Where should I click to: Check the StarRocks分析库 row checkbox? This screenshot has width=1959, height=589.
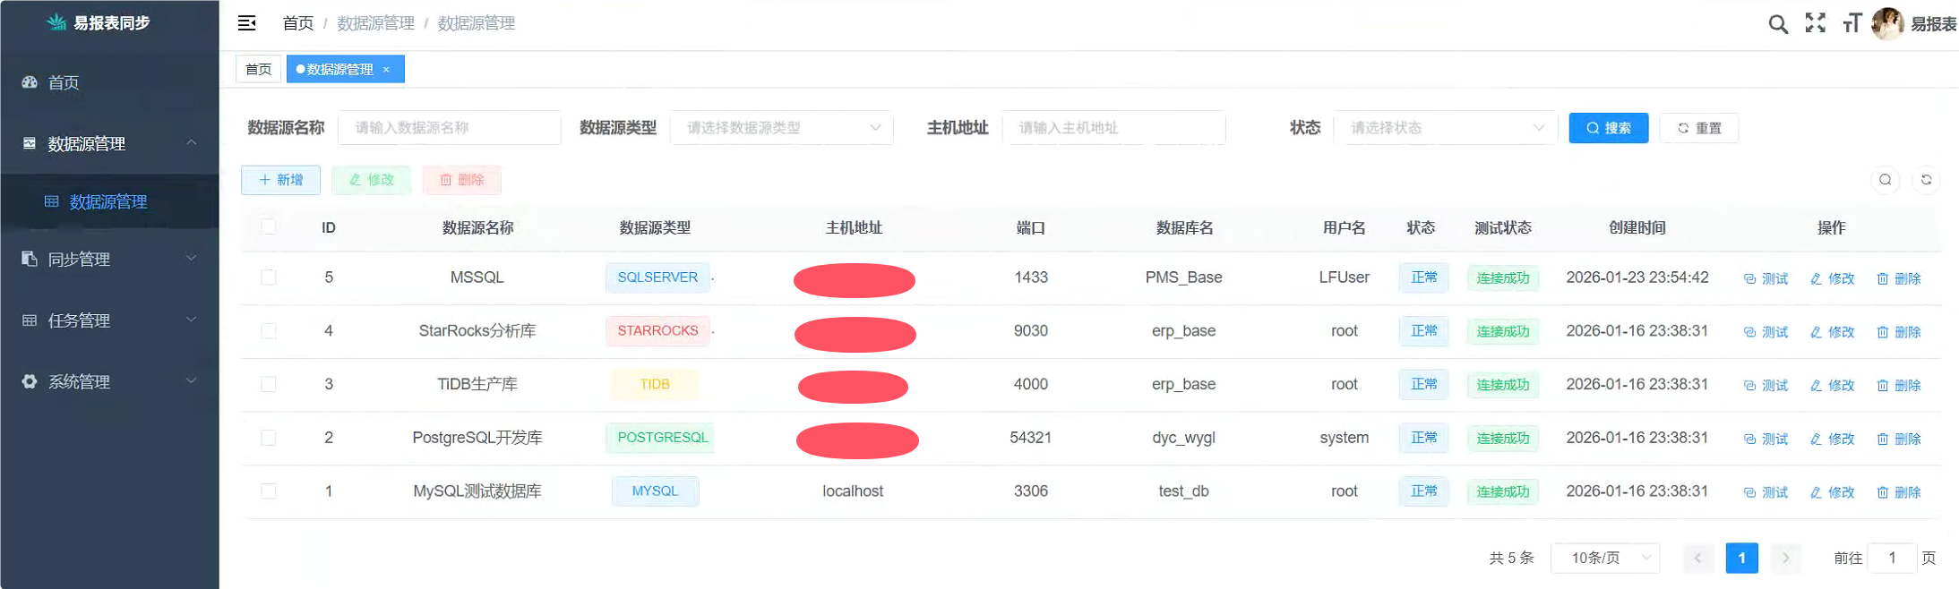(269, 331)
